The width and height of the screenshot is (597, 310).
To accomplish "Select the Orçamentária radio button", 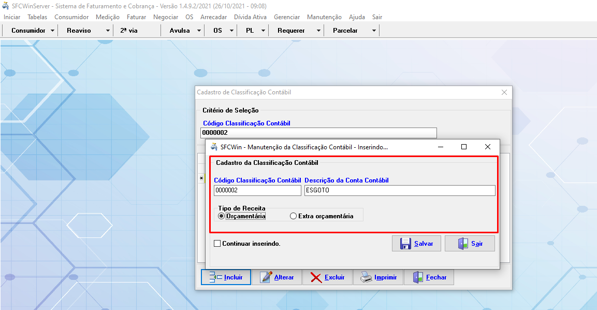I will [x=222, y=216].
